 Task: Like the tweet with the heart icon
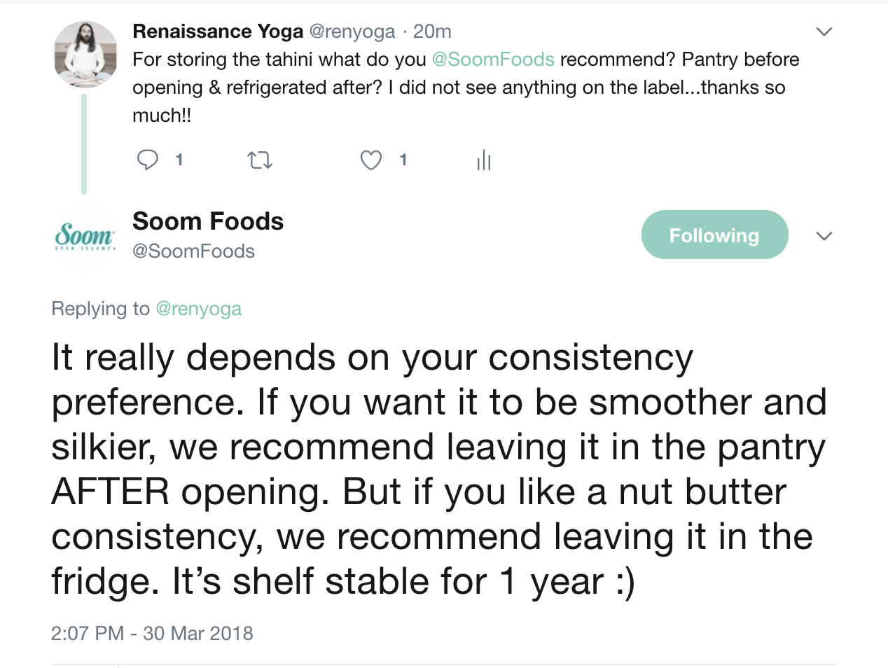tap(371, 160)
